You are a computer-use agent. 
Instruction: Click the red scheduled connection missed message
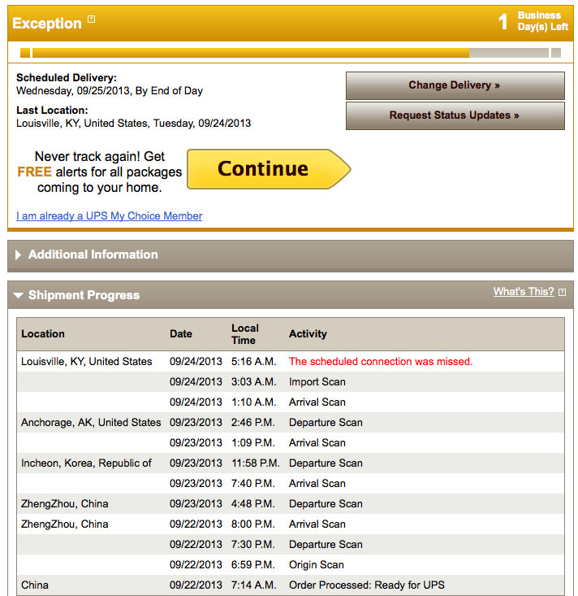tap(381, 362)
